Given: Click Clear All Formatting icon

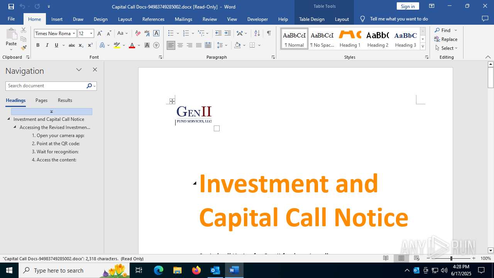Looking at the screenshot, I should tap(138, 33).
